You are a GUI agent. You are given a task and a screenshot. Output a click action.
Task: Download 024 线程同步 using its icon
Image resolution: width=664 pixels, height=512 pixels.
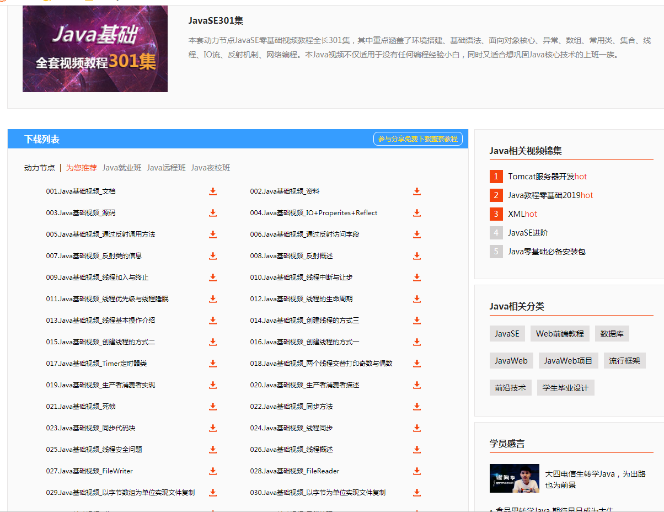pos(417,428)
